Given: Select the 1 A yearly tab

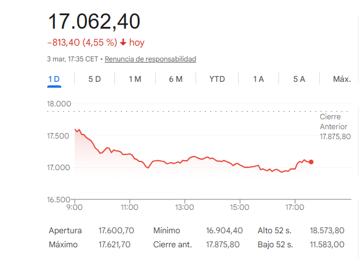Looking at the screenshot, I should click(258, 79).
